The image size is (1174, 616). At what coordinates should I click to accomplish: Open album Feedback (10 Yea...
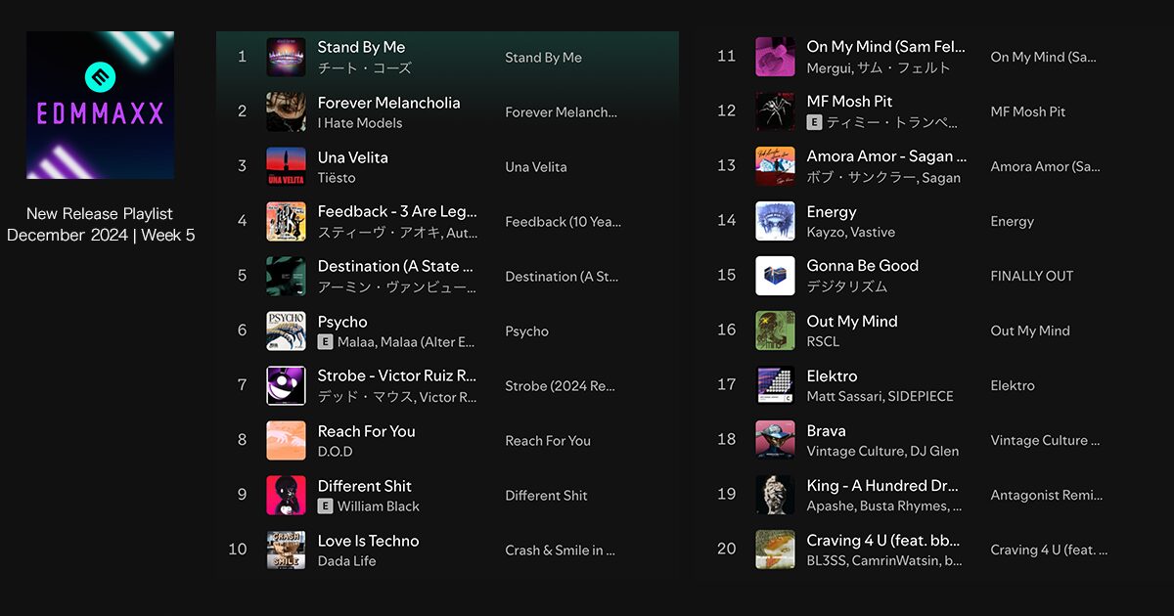click(563, 221)
